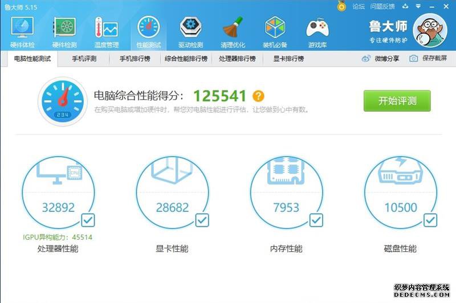
Task: Click the disk drive graphic
Action: coord(400,170)
